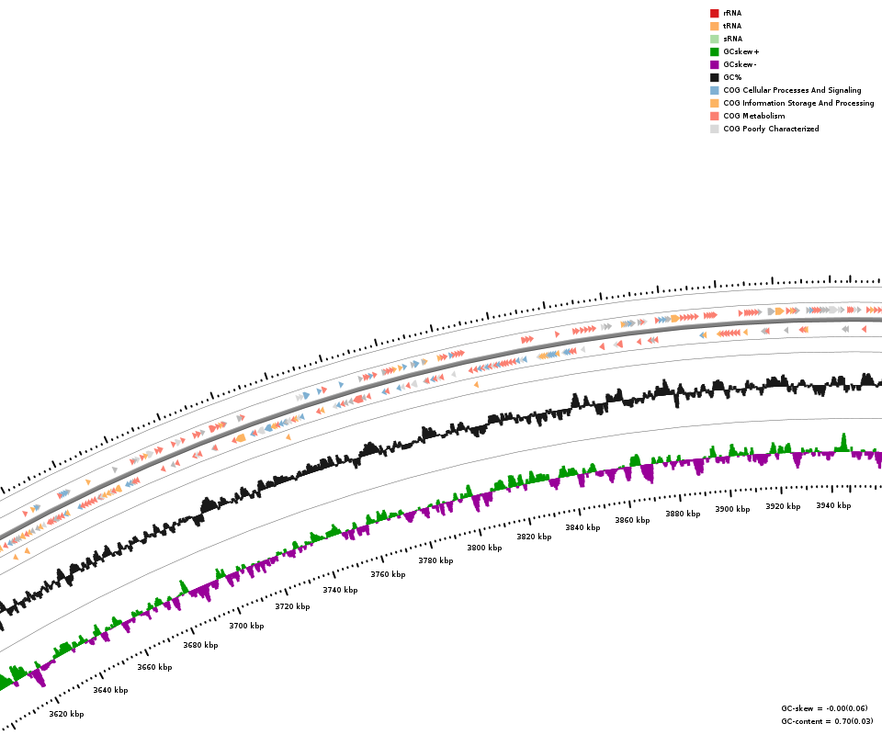Image resolution: width=882 pixels, height=735 pixels.
Task: Click the 3620 kbp scale label
Action: pyautogui.click(x=66, y=714)
